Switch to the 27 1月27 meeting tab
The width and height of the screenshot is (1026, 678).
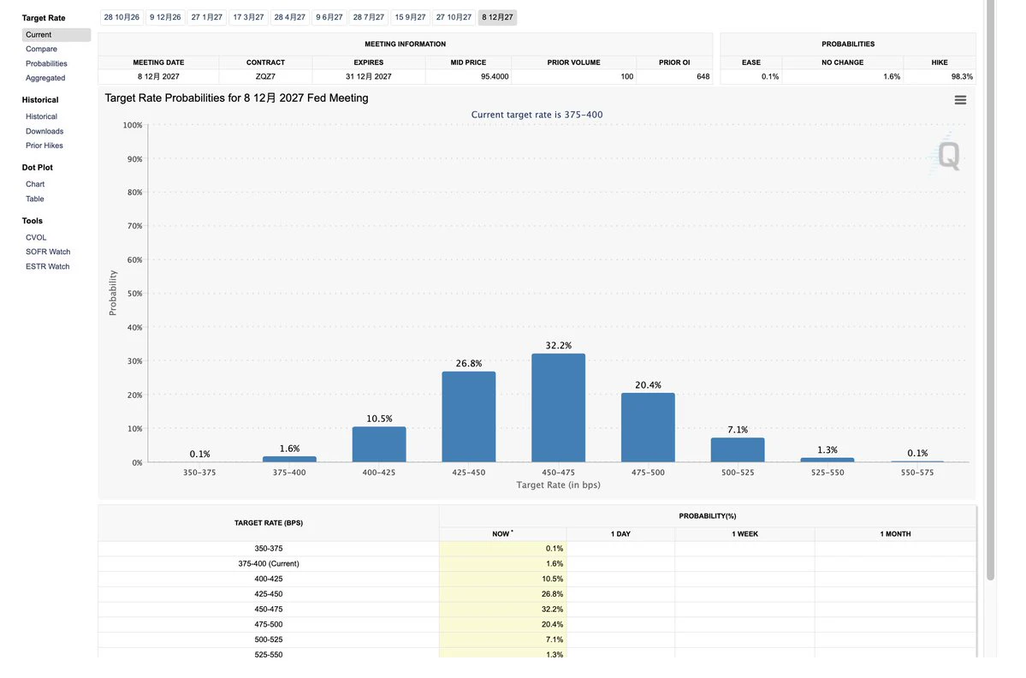(207, 18)
